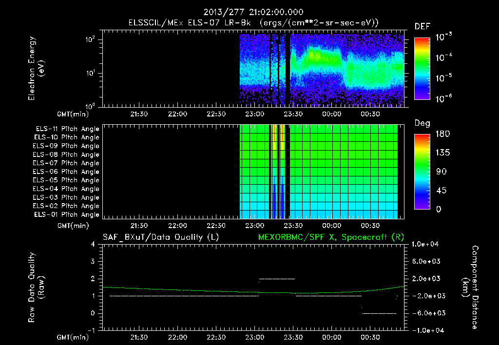Viewport: 499px width, 345px height.
Task: Click the 10^-3 DEF scale value
Action: click(x=443, y=37)
